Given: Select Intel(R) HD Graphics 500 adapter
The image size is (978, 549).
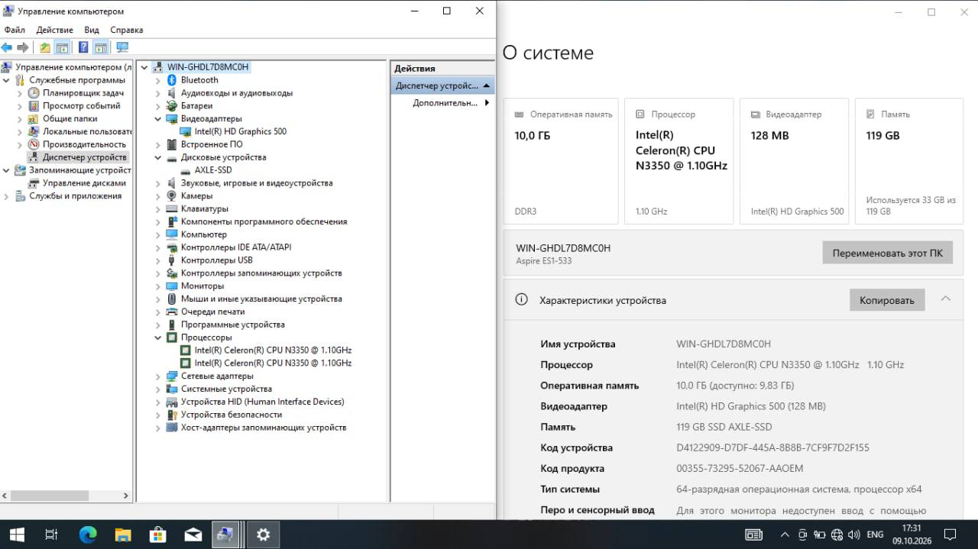Looking at the screenshot, I should pos(241,131).
